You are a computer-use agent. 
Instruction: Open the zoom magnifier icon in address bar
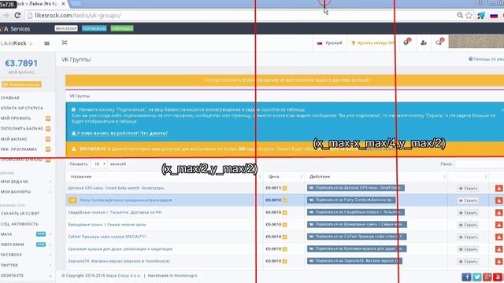[460, 15]
